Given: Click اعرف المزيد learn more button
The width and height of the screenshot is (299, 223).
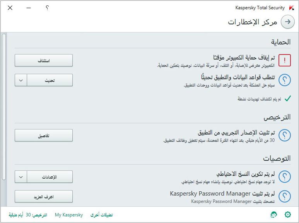Looking at the screenshot, I should coord(44,196).
